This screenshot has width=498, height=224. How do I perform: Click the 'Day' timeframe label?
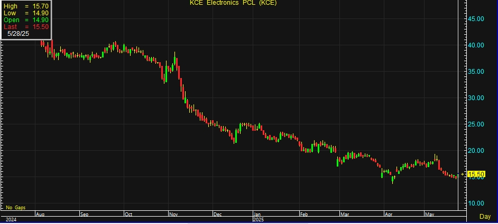(x=485, y=217)
